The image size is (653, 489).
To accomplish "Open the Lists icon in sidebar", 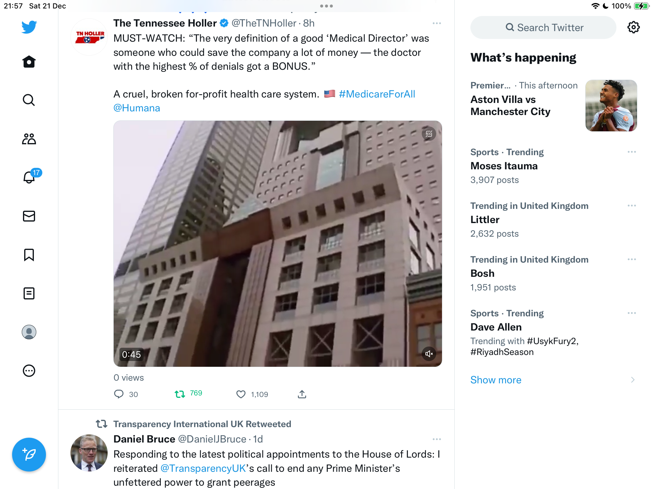I will 29,293.
